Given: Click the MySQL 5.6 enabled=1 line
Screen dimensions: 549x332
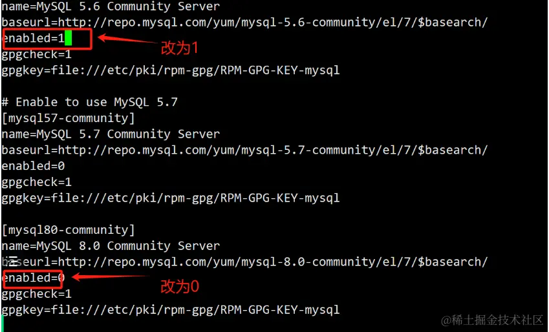Looking at the screenshot, I should (x=34, y=39).
